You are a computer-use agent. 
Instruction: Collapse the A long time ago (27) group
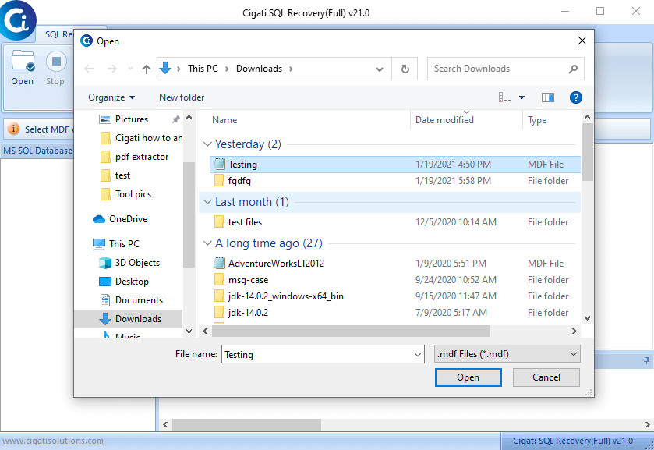[x=207, y=243]
